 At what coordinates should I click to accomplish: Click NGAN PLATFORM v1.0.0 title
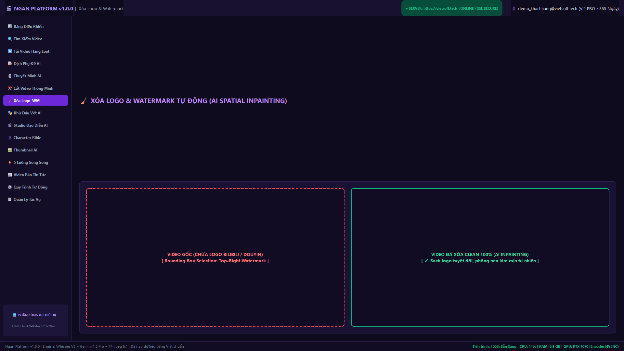pos(44,9)
